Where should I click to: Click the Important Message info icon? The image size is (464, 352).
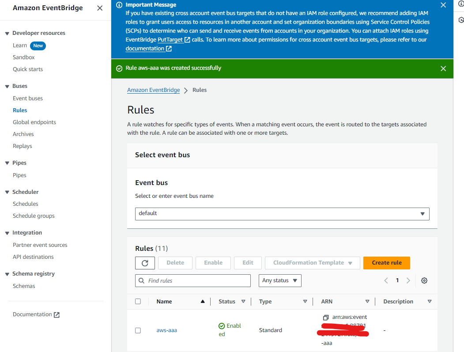[x=119, y=5]
